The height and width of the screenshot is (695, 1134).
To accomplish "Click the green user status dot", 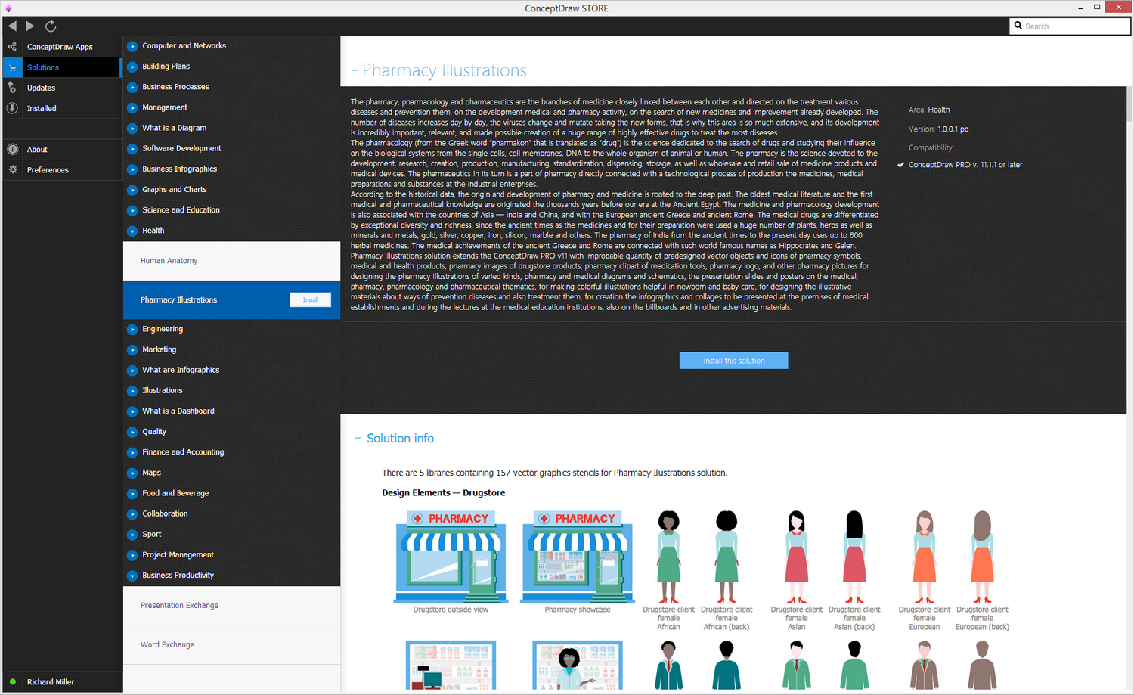I will (x=13, y=681).
